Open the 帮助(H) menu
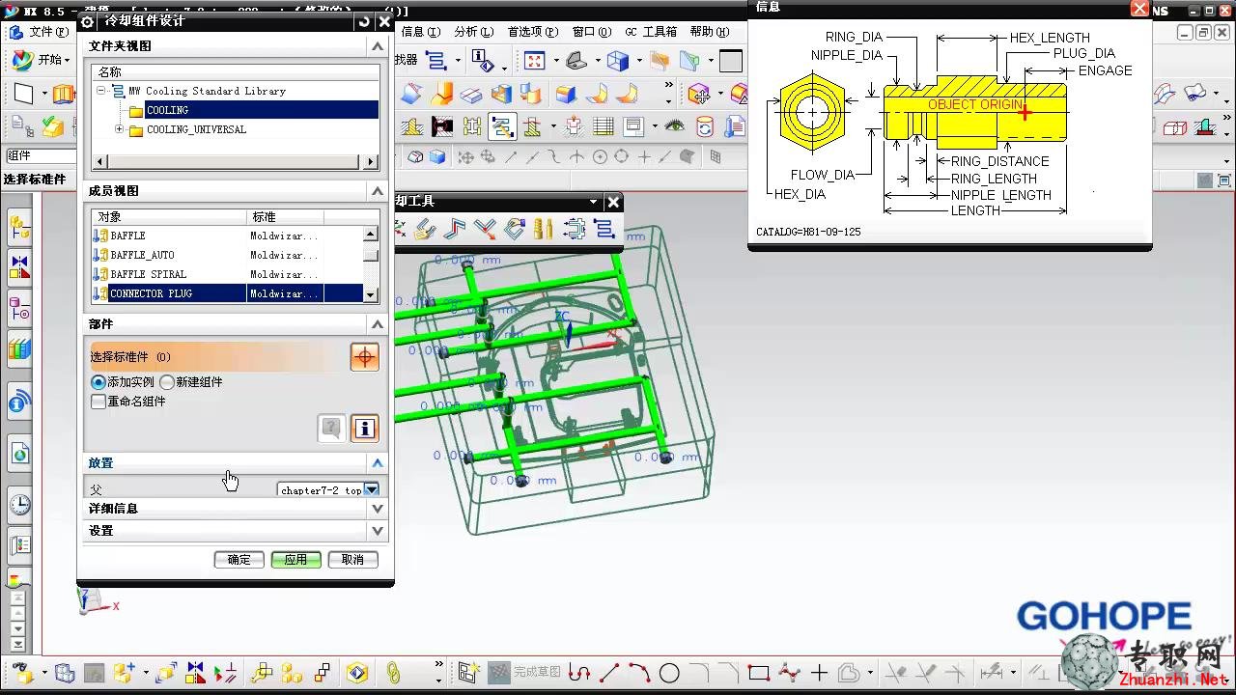Viewport: 1236px width, 695px height. click(709, 32)
